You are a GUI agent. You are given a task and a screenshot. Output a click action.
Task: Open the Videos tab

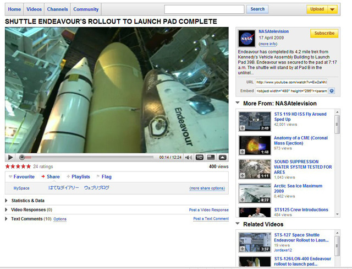(x=34, y=9)
